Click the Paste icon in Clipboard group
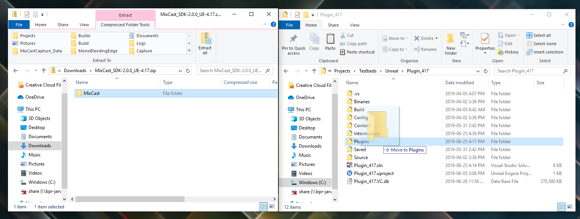Image resolution: width=580 pixels, height=219 pixels. pyautogui.click(x=331, y=42)
